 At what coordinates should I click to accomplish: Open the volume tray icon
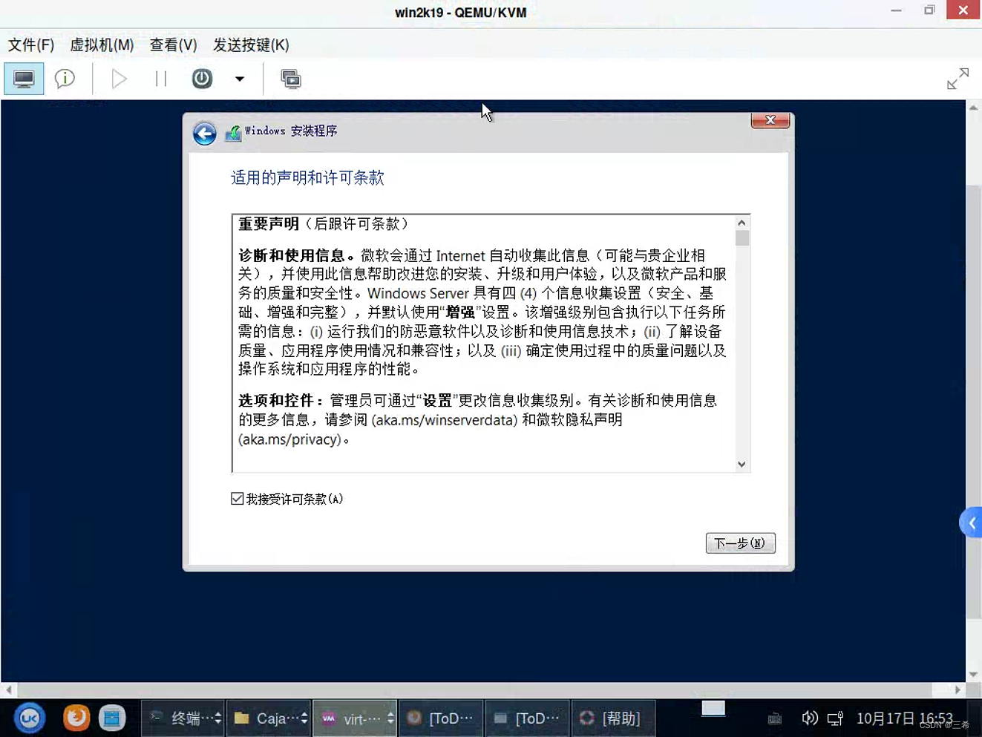click(x=810, y=718)
